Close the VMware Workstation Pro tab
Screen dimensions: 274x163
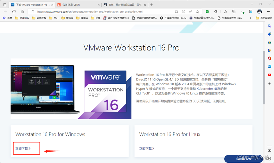point(52,5)
